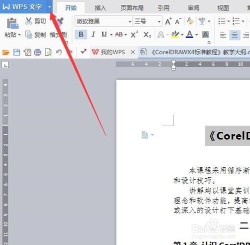Expand the font name dropdown
Screen dimensions: 250x245
pos(130,22)
